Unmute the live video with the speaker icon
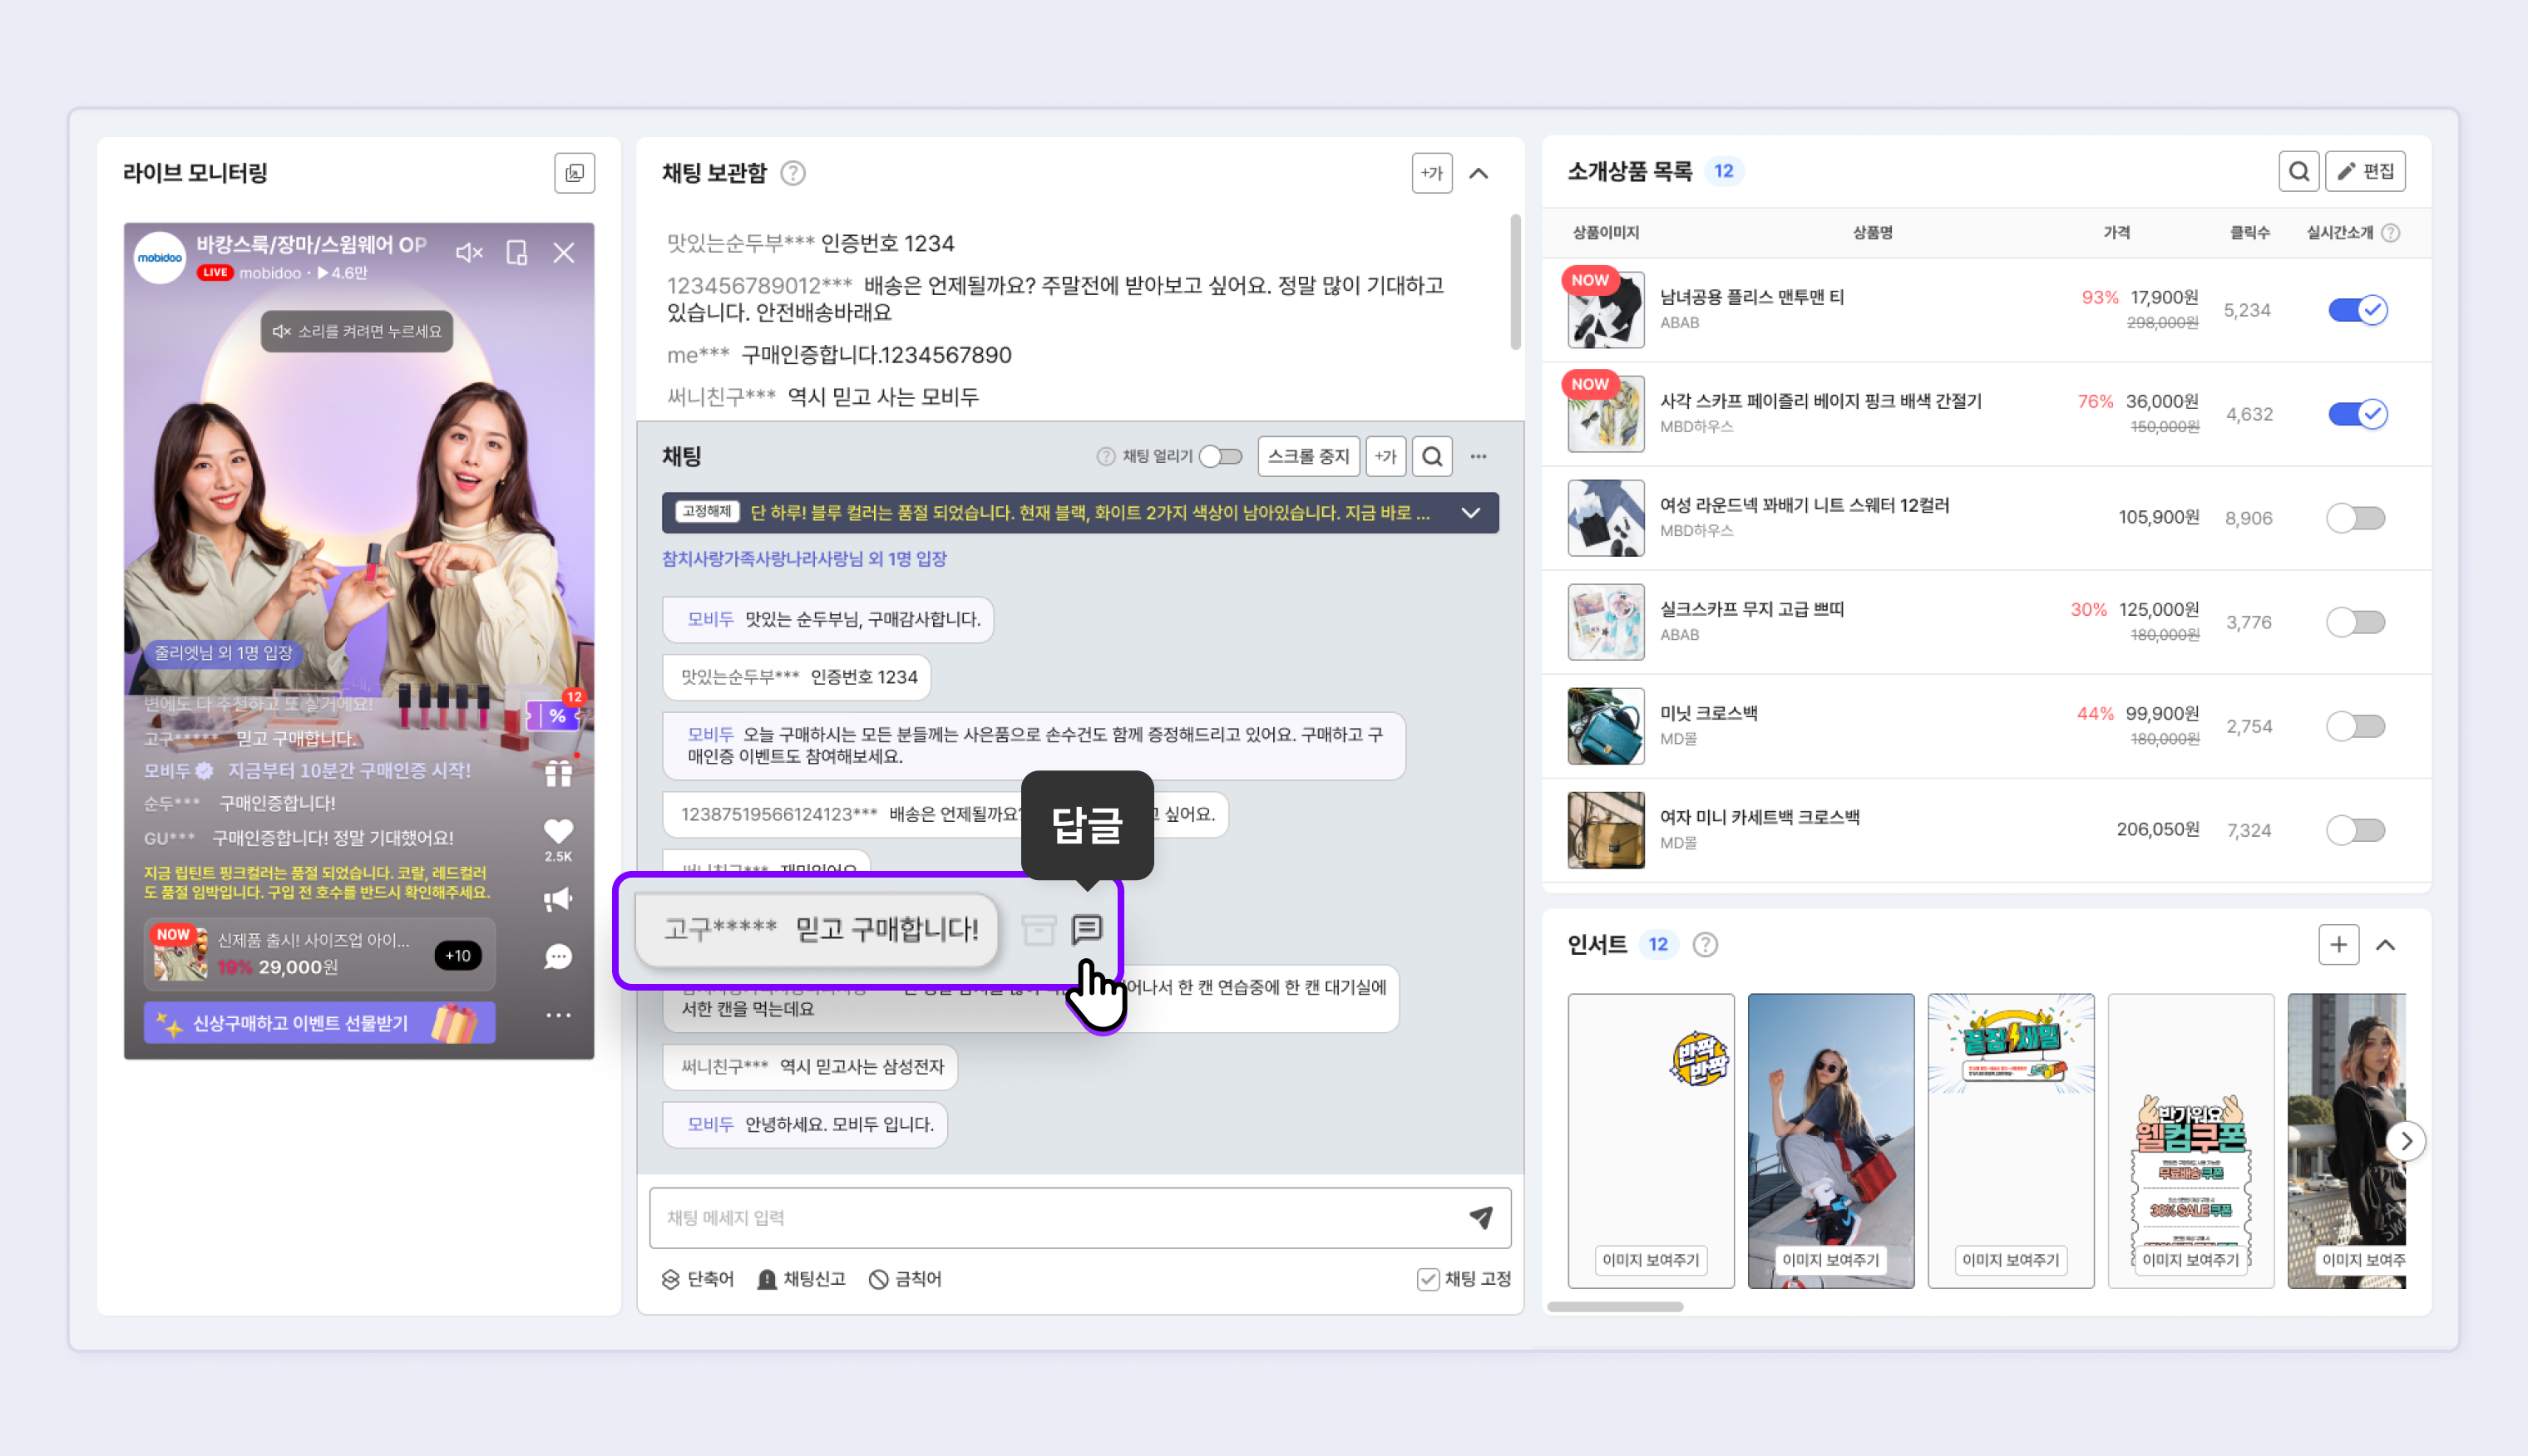Viewport: 2528px width, 1456px height. [468, 253]
